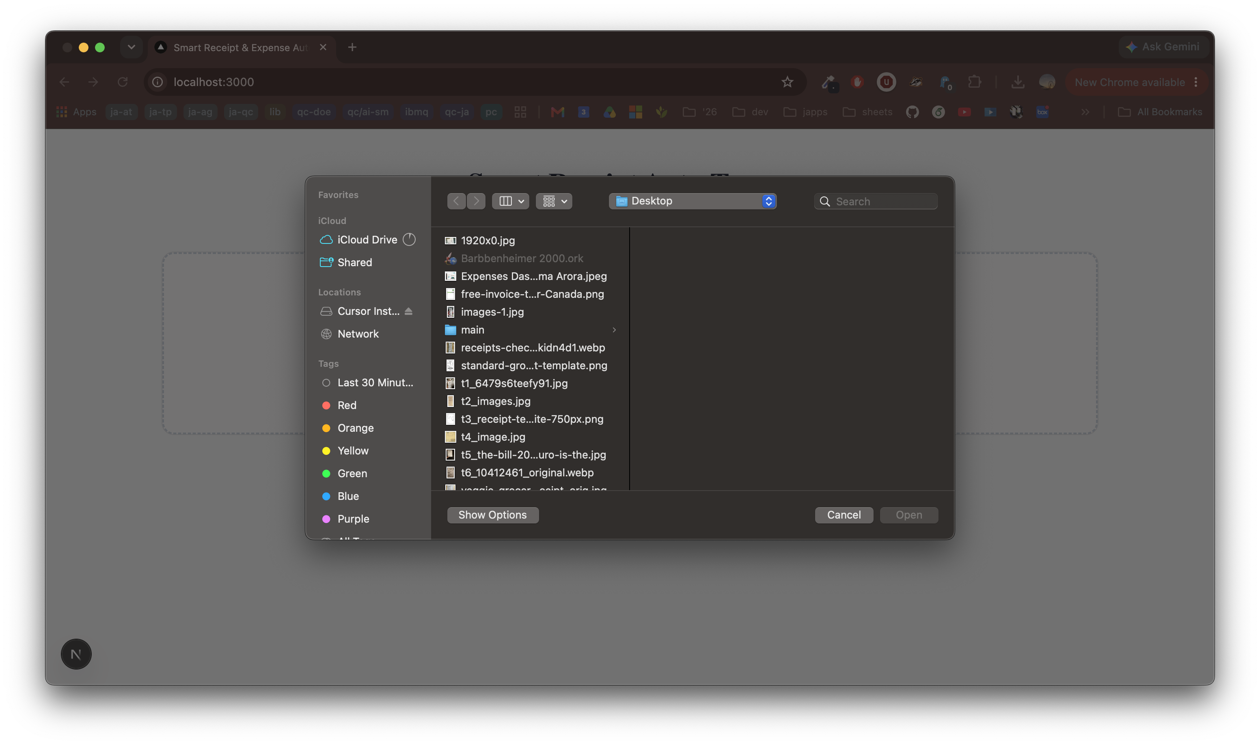
Task: Open the Microsoft four-square bookmark icon
Action: [635, 112]
